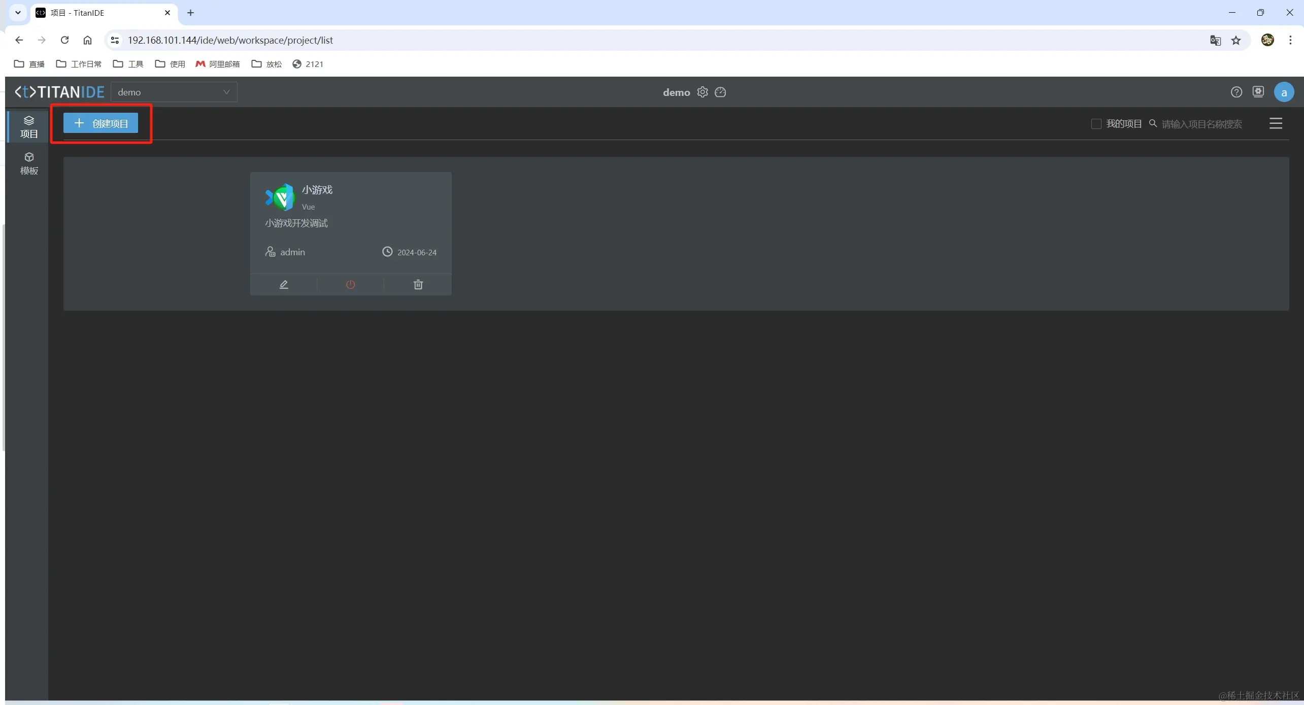Screen dimensions: 1304x705
Task: Open the user avatar 'a' menu
Action: point(1283,92)
